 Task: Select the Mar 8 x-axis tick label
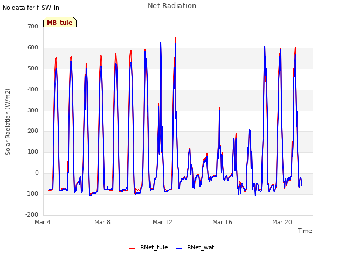[102, 222]
